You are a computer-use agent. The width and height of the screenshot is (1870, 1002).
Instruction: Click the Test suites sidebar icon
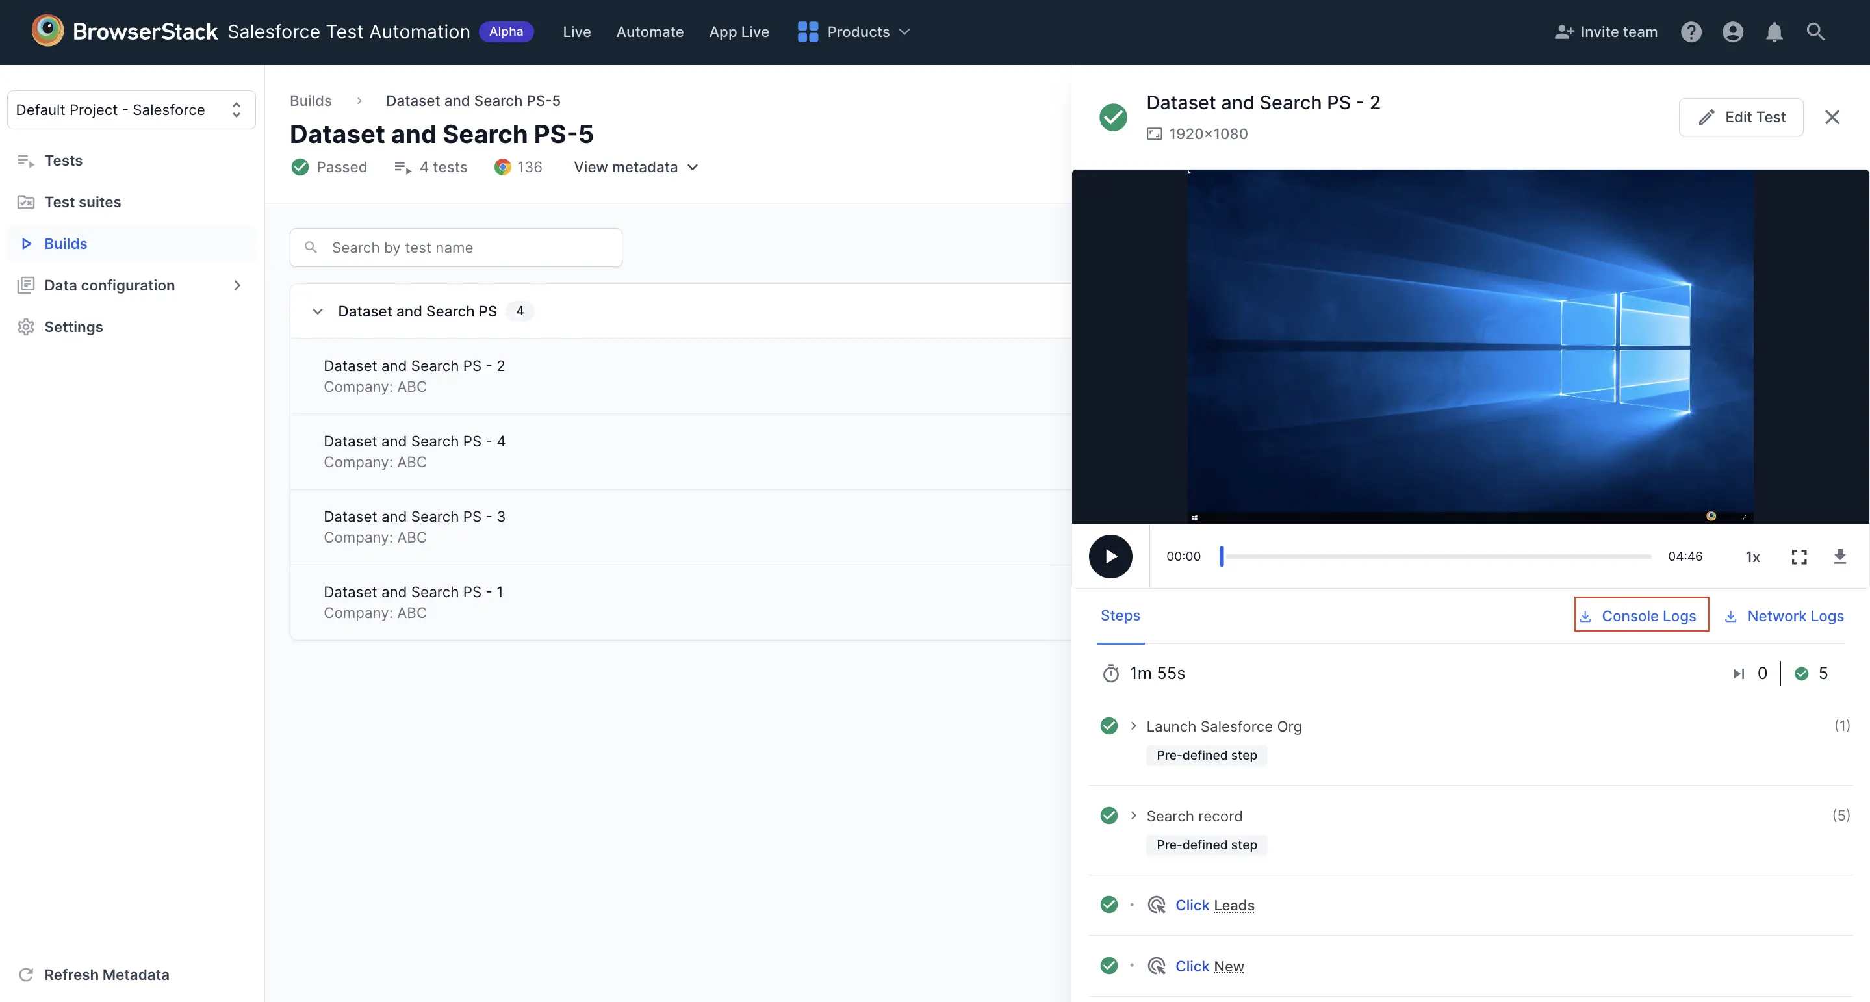(26, 202)
